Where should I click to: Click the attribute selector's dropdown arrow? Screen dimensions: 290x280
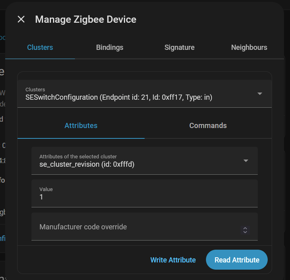click(246, 161)
